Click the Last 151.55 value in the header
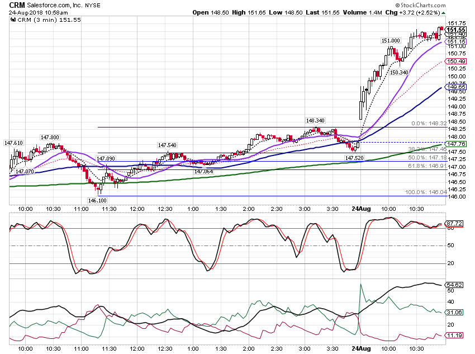The image size is (475, 354). [x=322, y=12]
